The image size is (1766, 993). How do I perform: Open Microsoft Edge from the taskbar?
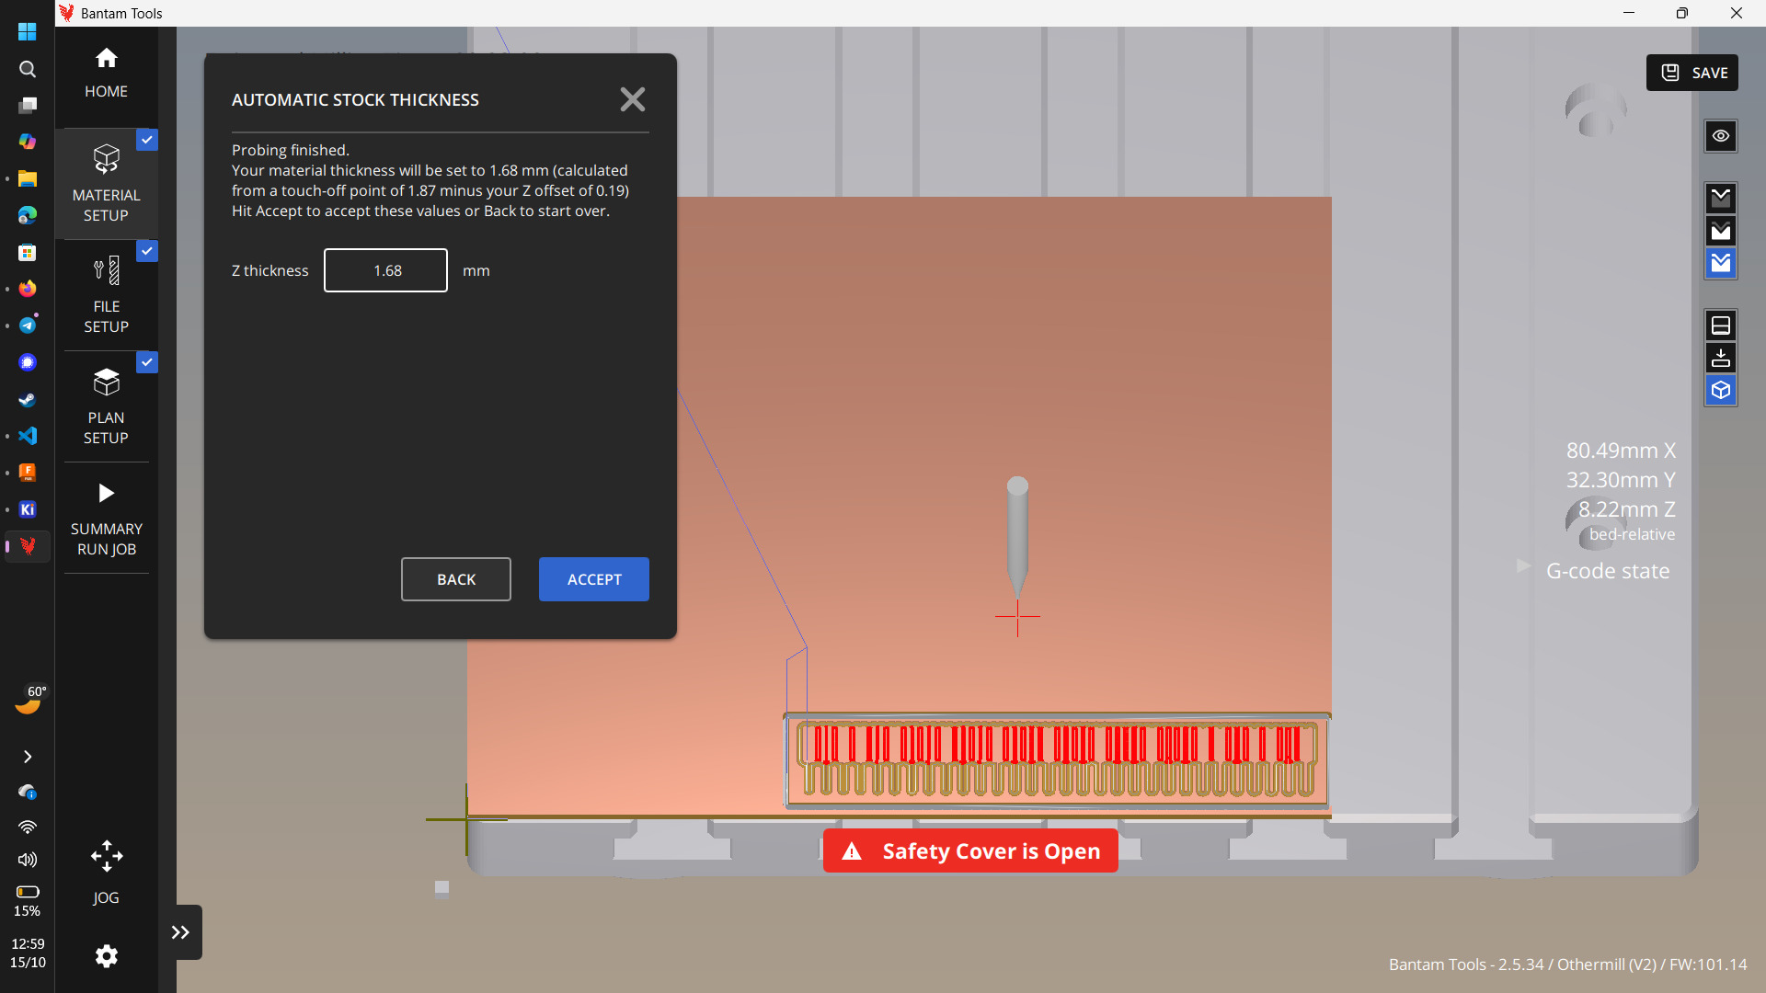point(28,215)
